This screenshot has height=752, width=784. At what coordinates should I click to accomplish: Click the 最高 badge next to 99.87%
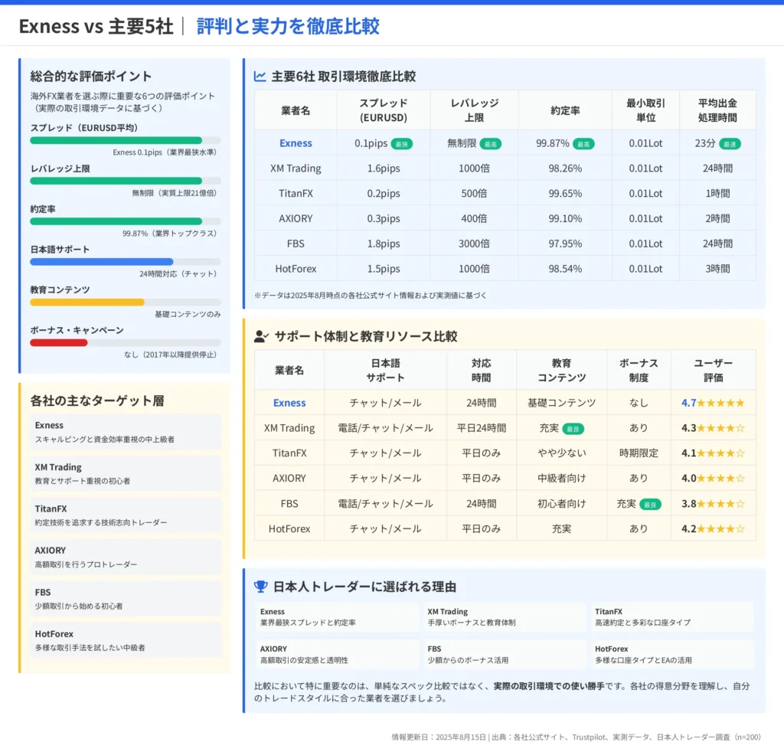pyautogui.click(x=583, y=144)
